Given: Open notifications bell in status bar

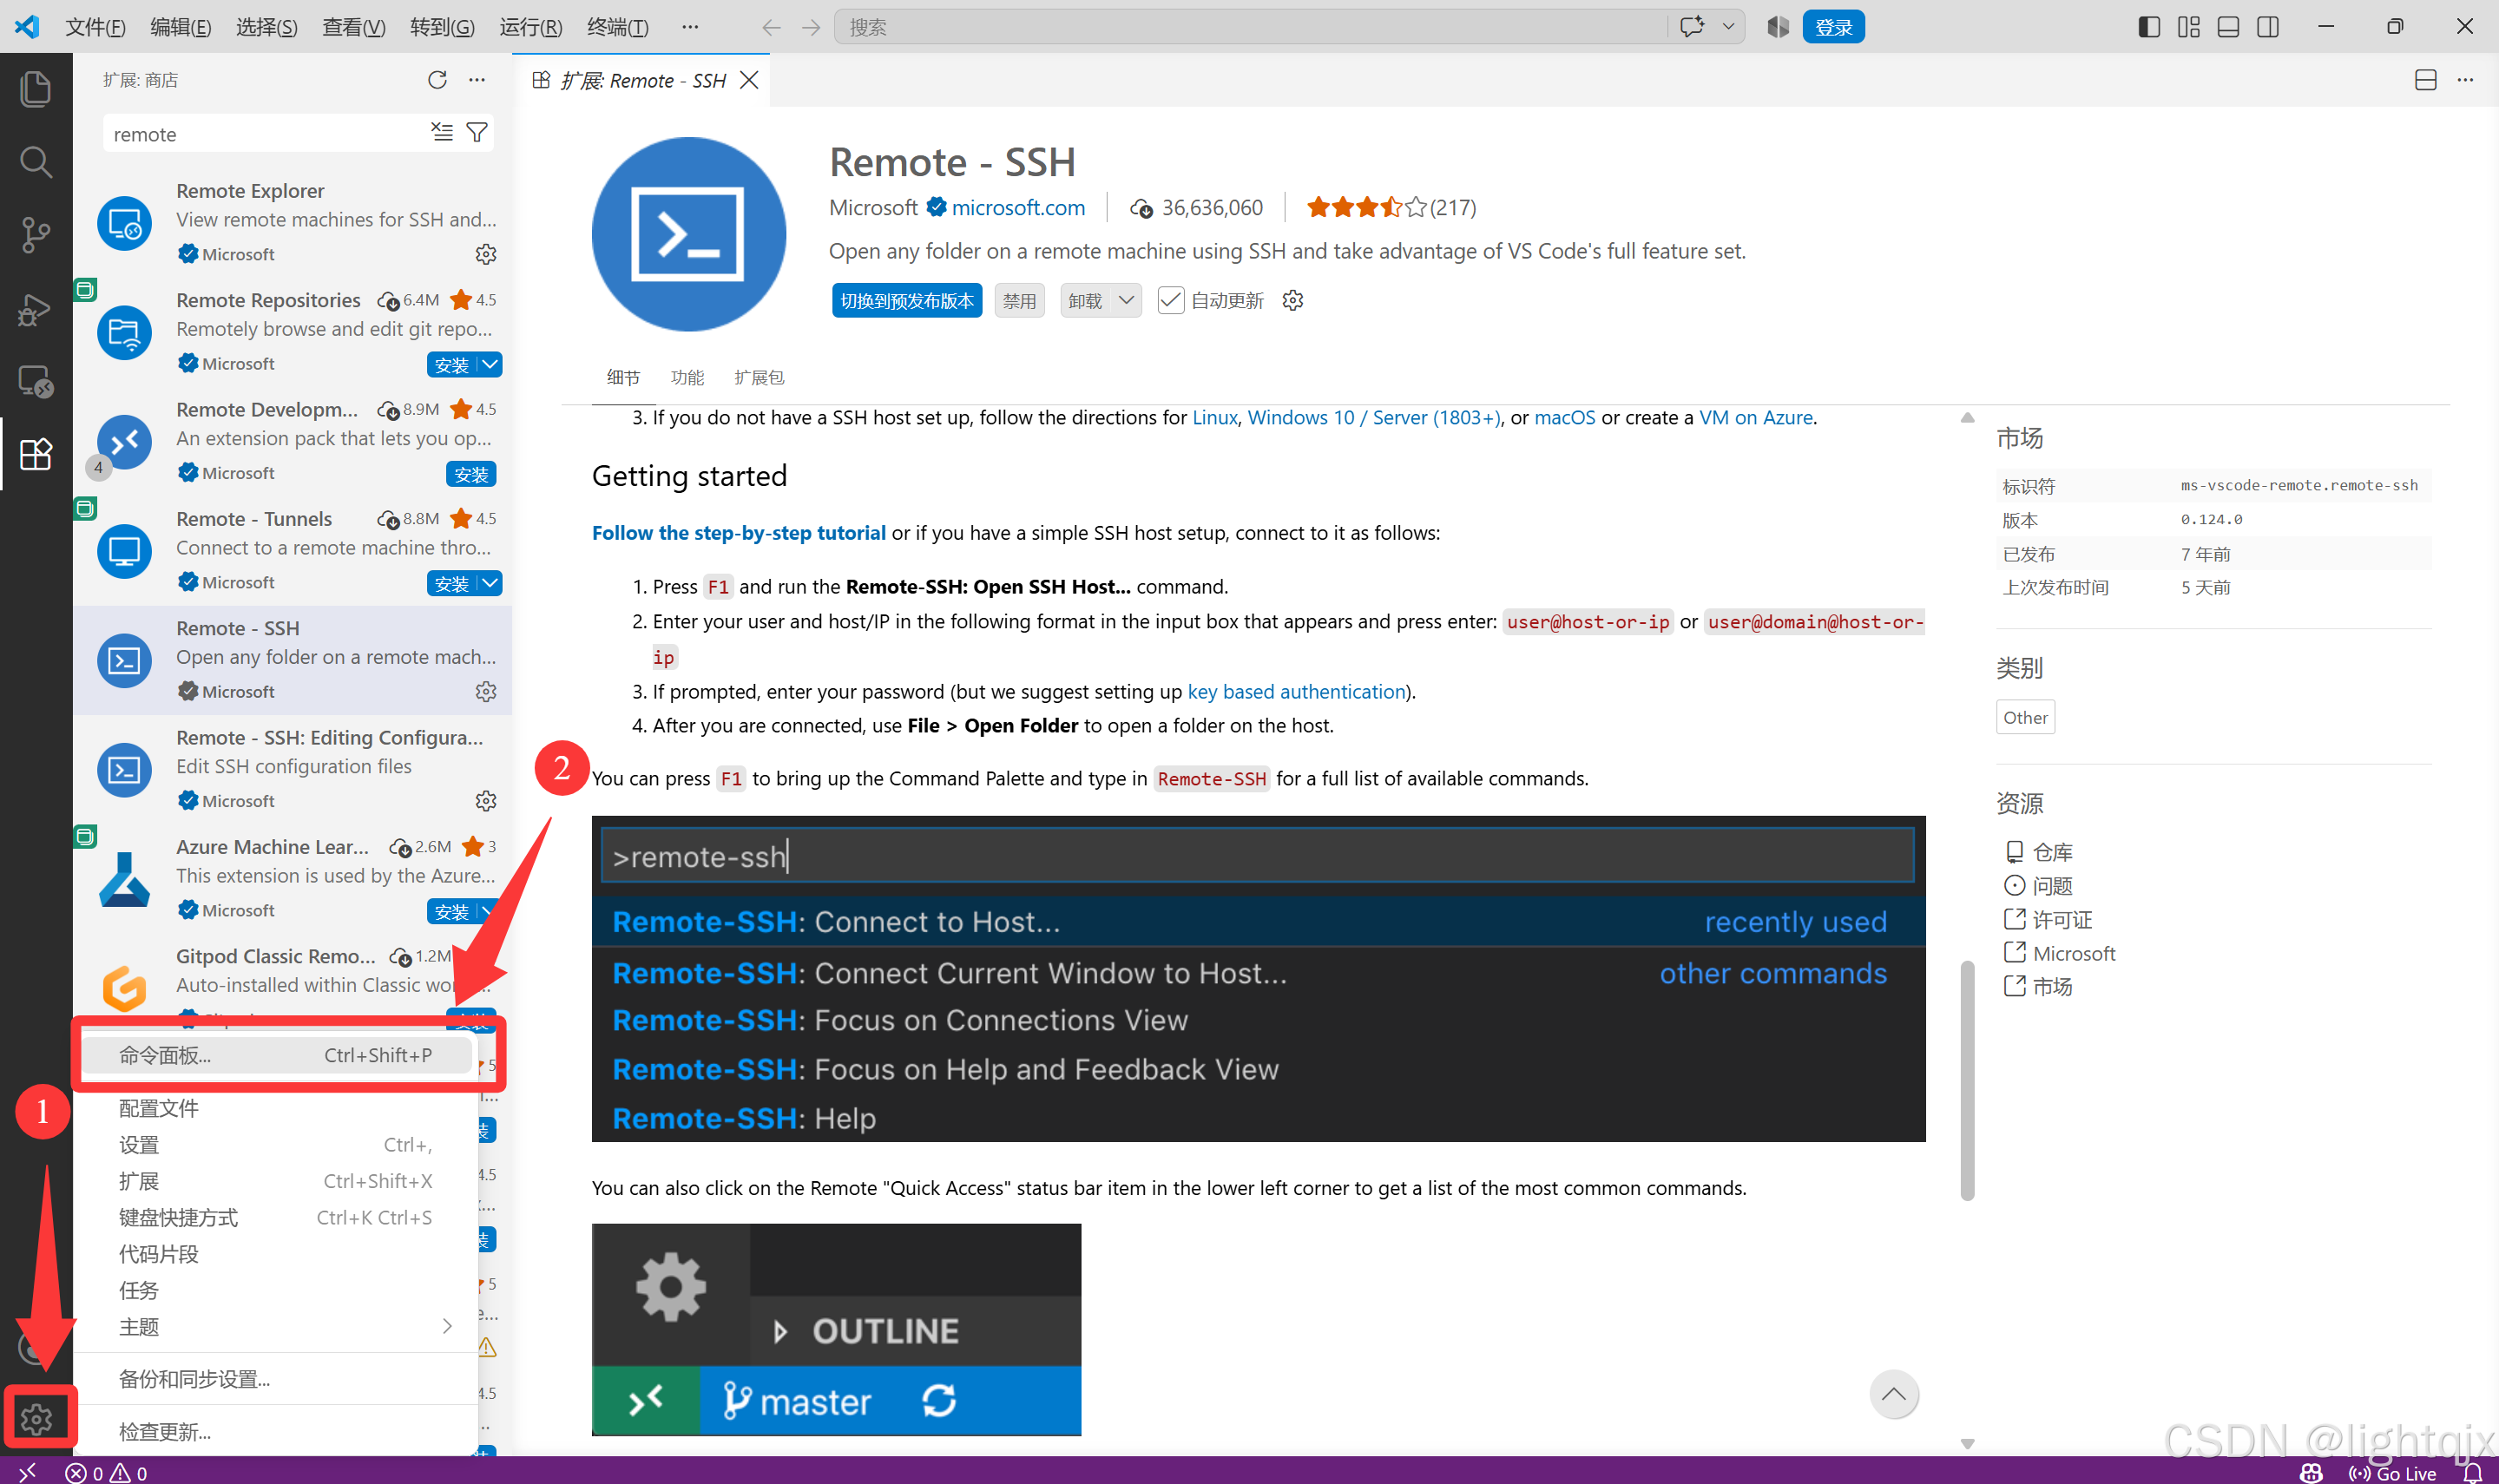Looking at the screenshot, I should coord(2473,1472).
